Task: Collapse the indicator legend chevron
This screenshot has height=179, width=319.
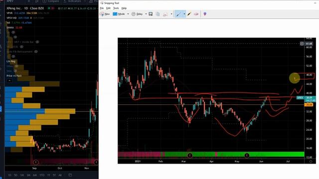Action: [x=9, y=81]
